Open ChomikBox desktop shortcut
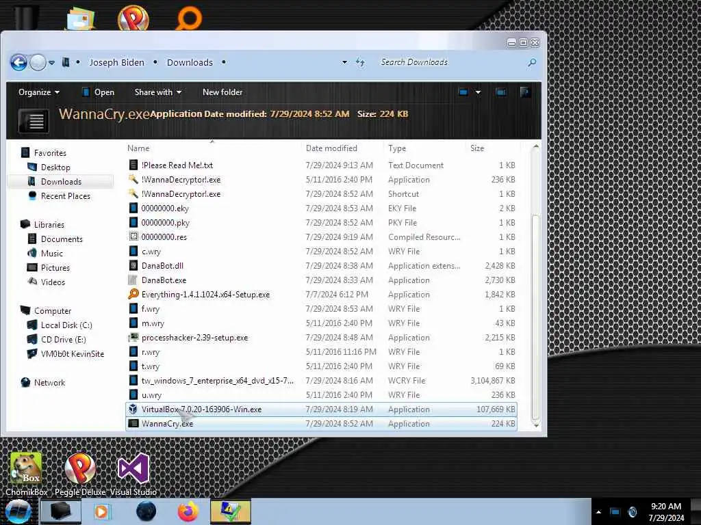The width and height of the screenshot is (701, 525). tap(27, 474)
